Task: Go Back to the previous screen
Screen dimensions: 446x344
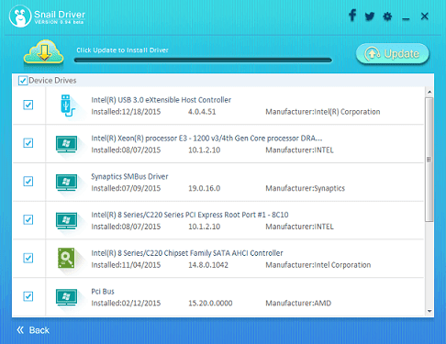Action: point(33,330)
